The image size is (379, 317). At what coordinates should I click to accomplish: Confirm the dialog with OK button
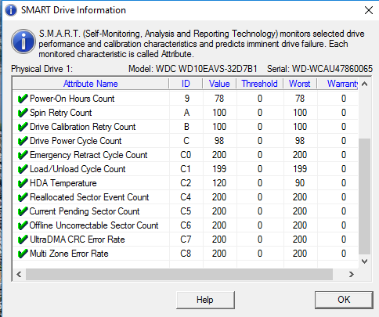point(344,300)
